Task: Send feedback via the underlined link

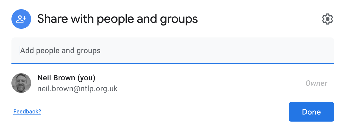Action: click(27, 111)
